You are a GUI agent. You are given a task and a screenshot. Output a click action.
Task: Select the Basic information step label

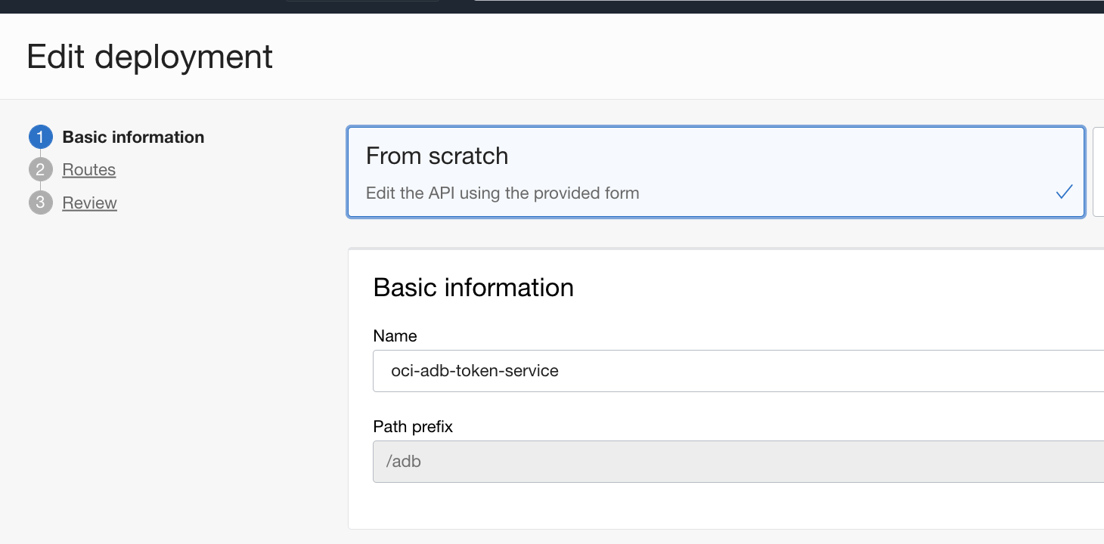click(x=133, y=137)
